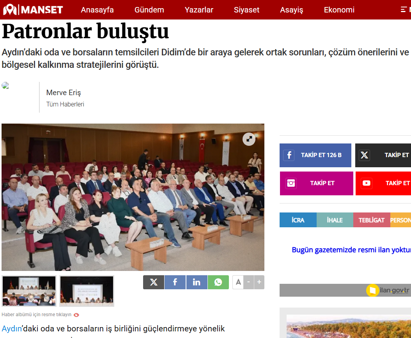Navigate to Siyaset news
Screen dimensions: 411x338
[246, 10]
